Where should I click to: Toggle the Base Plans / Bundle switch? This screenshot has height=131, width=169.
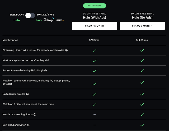30,15
